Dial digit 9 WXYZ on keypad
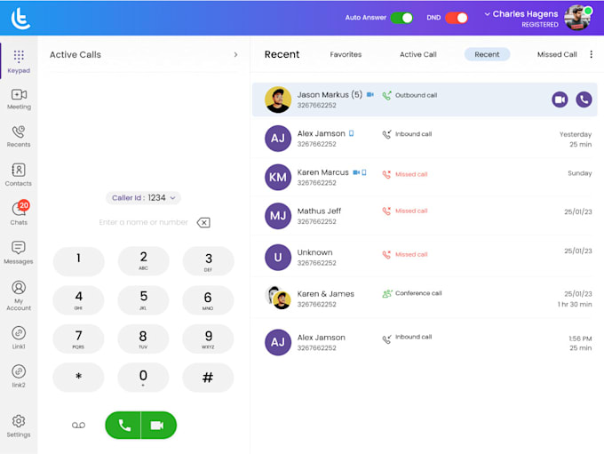Screen dimensions: 604x454 [x=208, y=339]
